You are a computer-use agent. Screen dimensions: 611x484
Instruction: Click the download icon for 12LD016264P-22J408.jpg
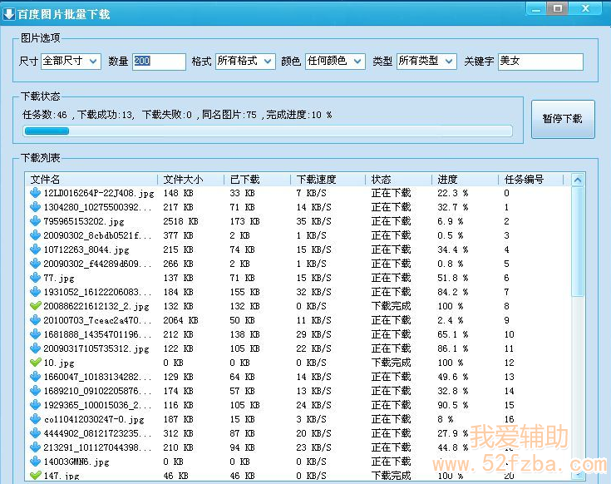[36, 193]
